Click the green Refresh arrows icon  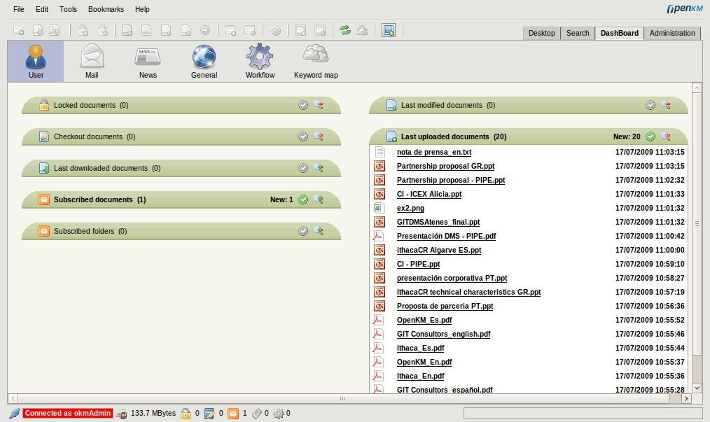tap(345, 30)
